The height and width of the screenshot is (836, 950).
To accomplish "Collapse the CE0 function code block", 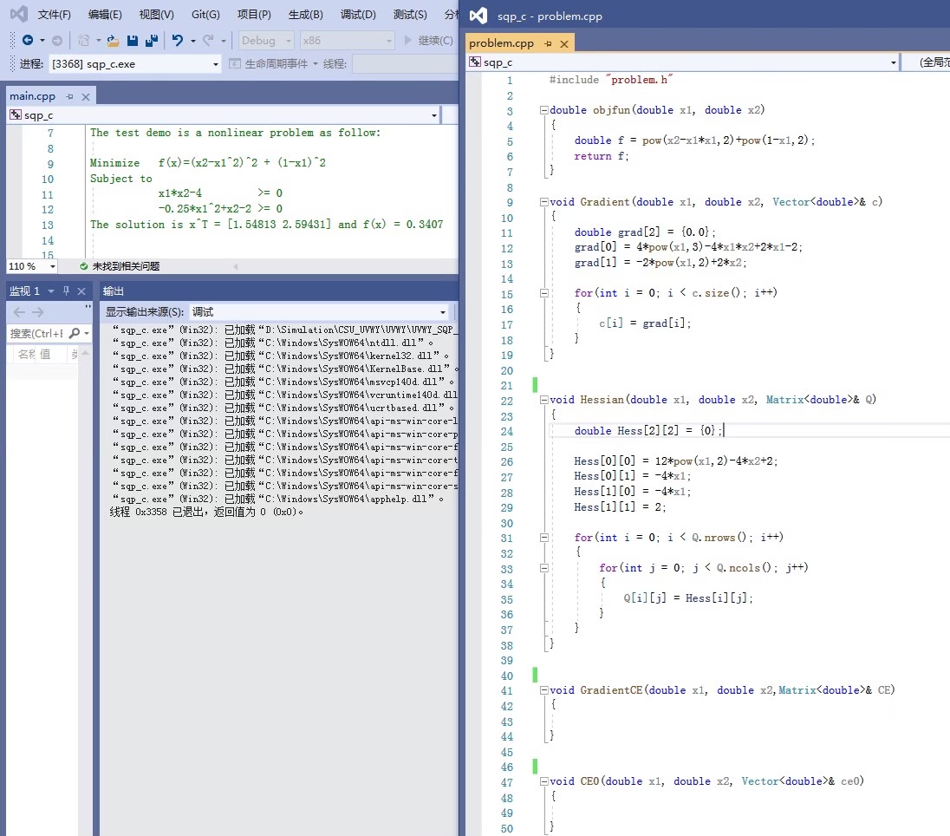I will 544,781.
